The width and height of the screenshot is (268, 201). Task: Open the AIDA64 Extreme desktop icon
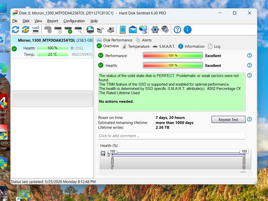[x=3, y=107]
